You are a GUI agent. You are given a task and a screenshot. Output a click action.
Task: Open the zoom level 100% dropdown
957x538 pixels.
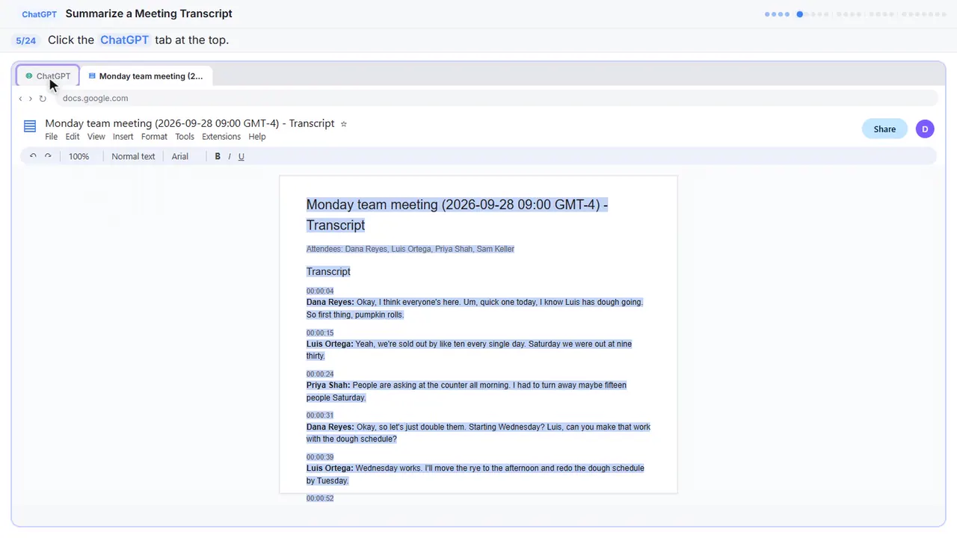[x=79, y=157]
